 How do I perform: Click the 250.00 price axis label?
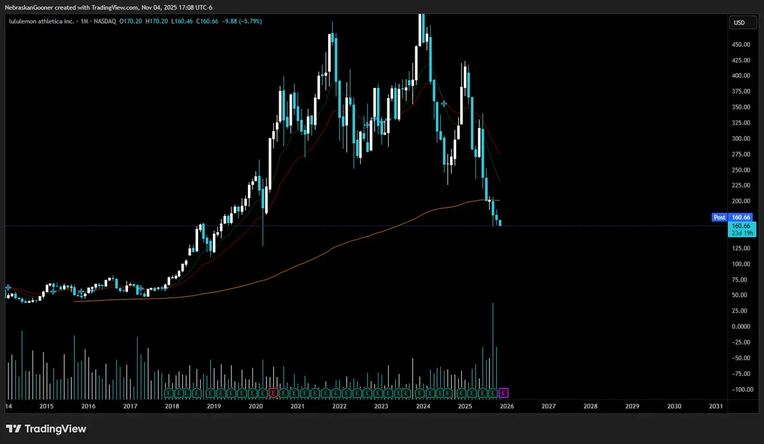(740, 170)
